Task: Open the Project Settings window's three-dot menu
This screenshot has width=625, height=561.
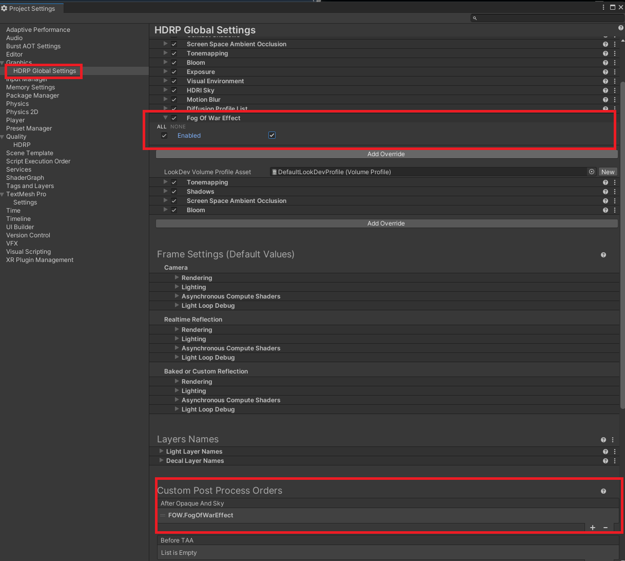Action: click(x=603, y=7)
